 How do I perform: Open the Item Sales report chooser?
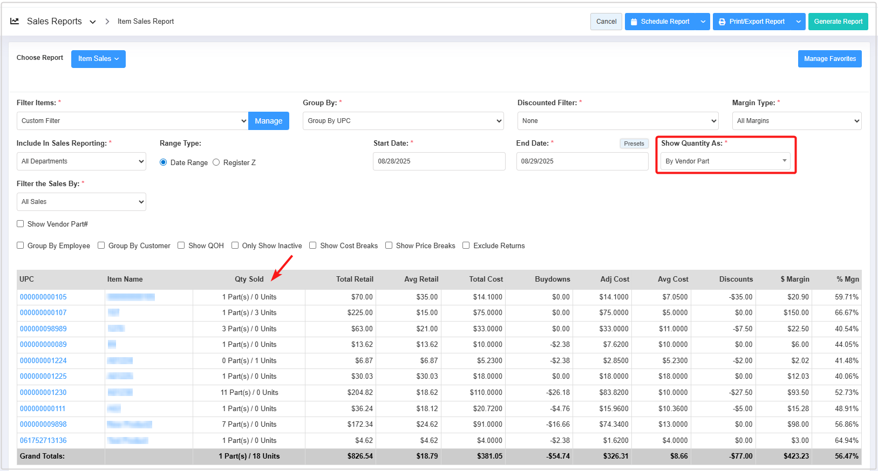click(98, 59)
